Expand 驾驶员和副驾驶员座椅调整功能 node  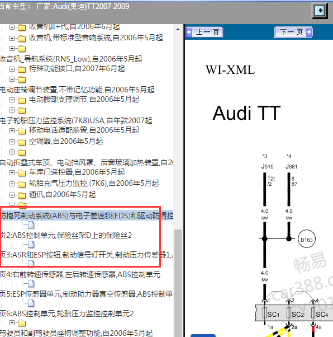(x=12, y=323)
